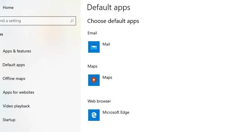The width and height of the screenshot is (229, 132).
Task: Select Default apps in sidebar
Action: click(14, 65)
